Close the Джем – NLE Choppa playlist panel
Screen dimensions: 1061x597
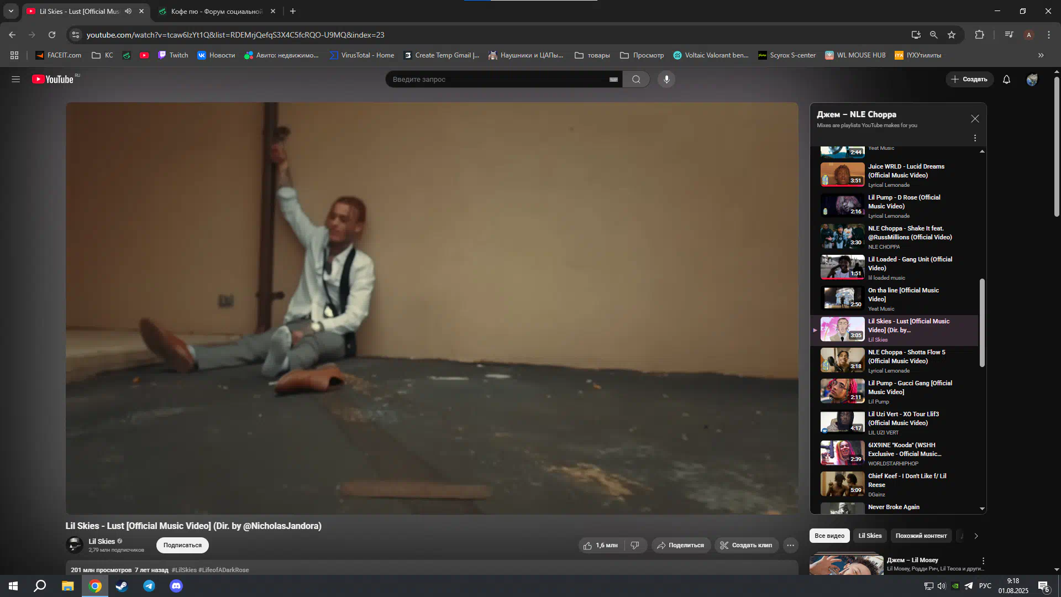[x=975, y=119]
